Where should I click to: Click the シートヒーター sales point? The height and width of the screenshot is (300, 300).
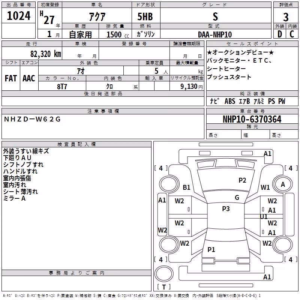(x=226, y=69)
